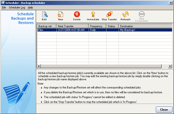Open the Scheduler Log menu
The width and height of the screenshot is (174, 114).
click(17, 8)
